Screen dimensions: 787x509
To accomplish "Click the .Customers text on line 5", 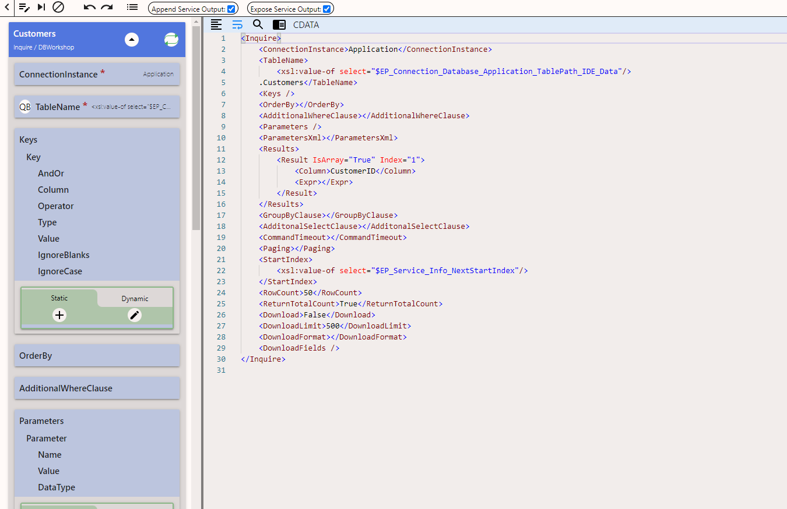I will pos(281,83).
